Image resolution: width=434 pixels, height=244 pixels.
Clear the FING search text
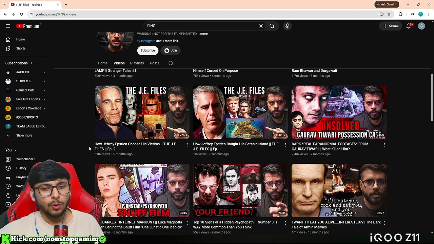(261, 26)
